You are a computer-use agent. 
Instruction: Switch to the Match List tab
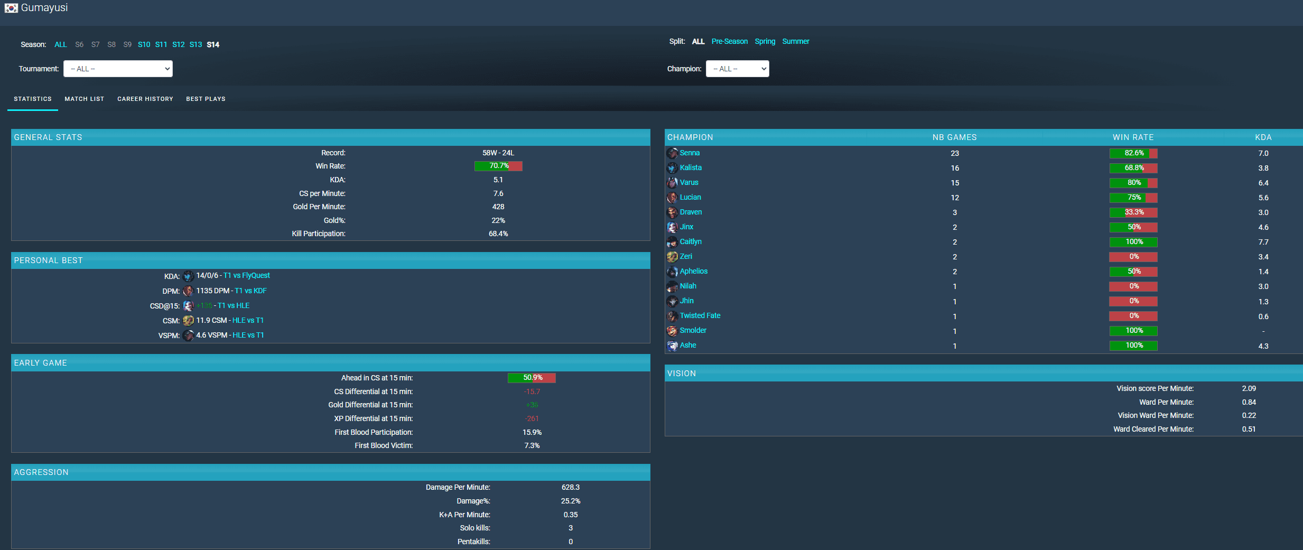coord(85,99)
